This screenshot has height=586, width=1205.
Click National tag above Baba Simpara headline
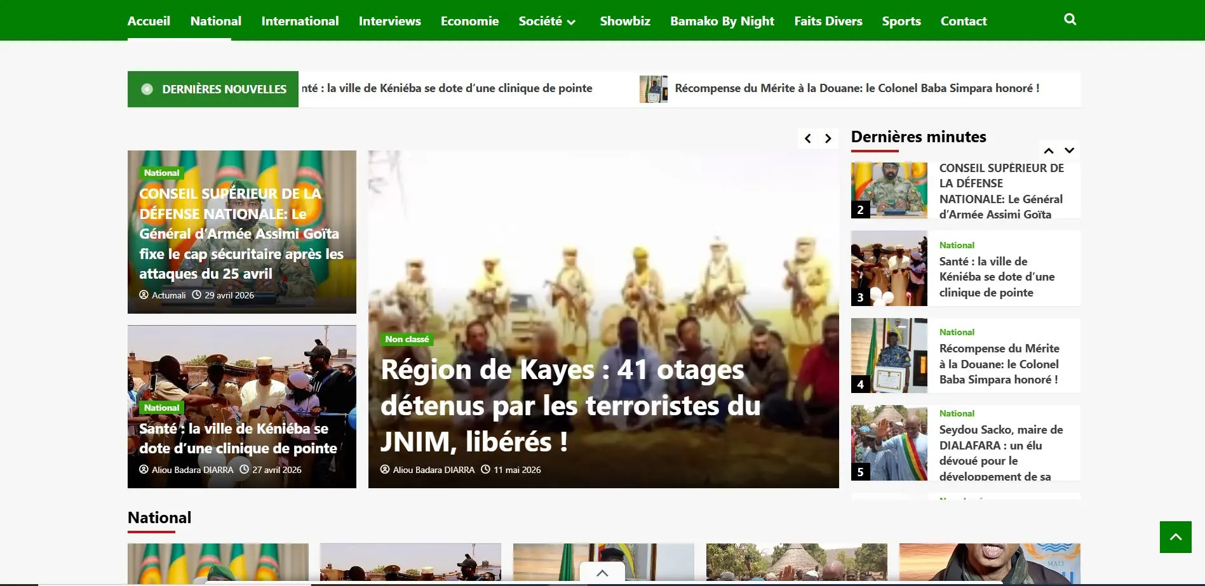pyautogui.click(x=957, y=332)
